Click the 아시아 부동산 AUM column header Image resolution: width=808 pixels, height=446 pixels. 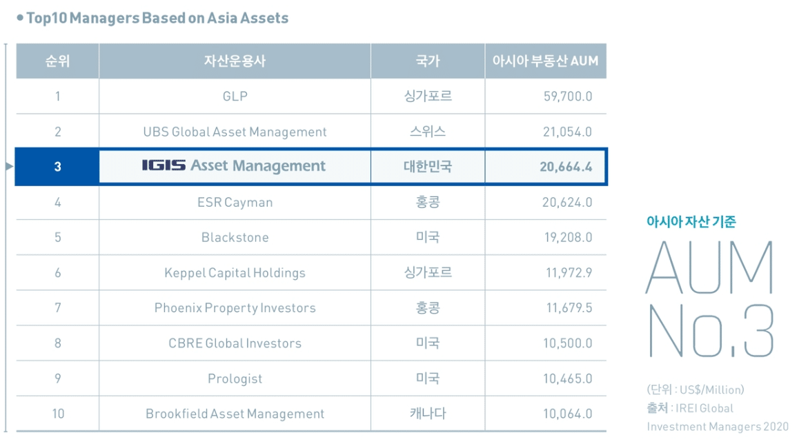545,61
